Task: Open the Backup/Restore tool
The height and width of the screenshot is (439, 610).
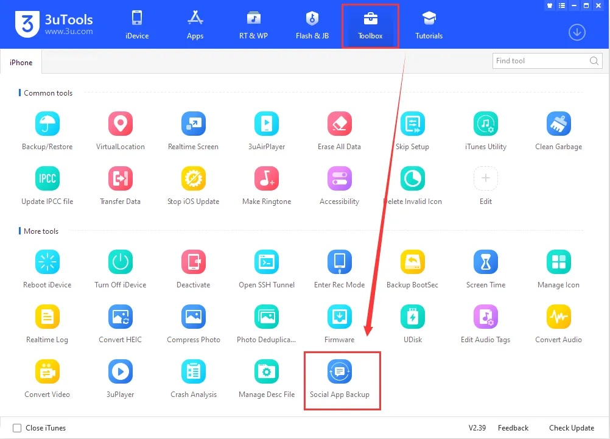Action: (47, 124)
